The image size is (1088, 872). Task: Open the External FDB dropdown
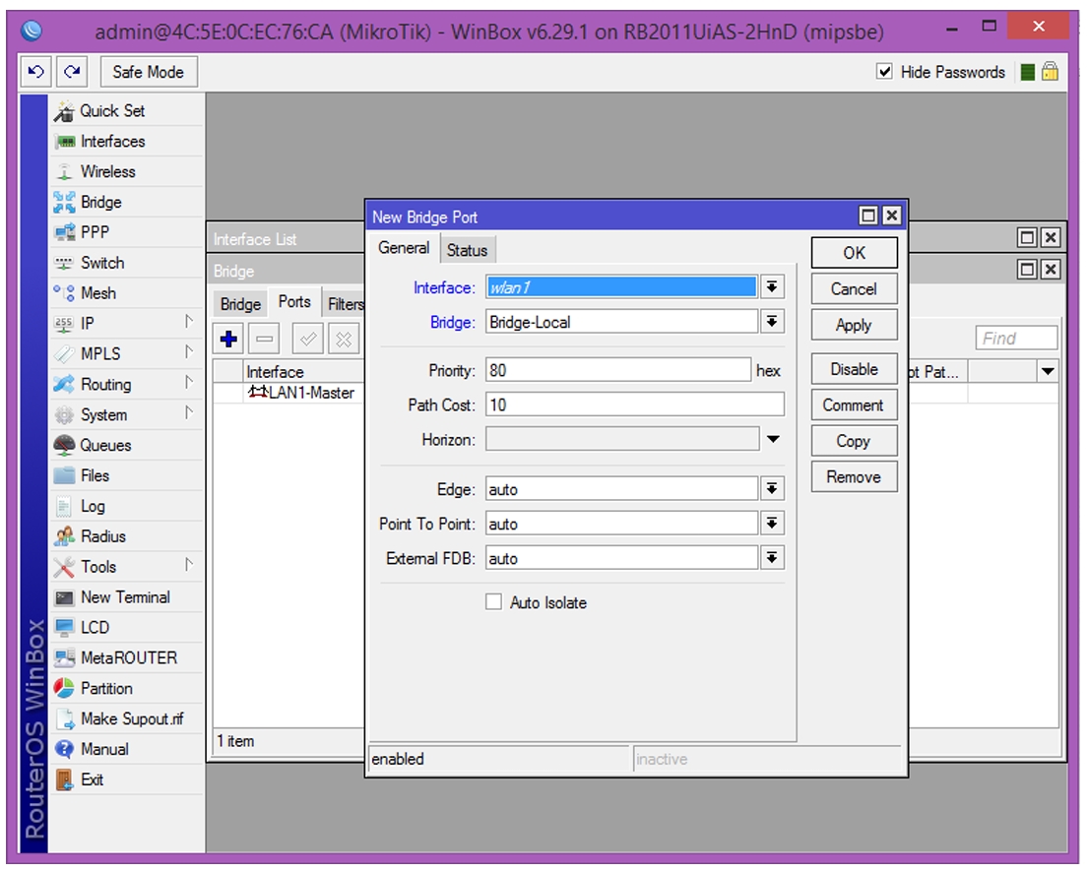tap(772, 558)
